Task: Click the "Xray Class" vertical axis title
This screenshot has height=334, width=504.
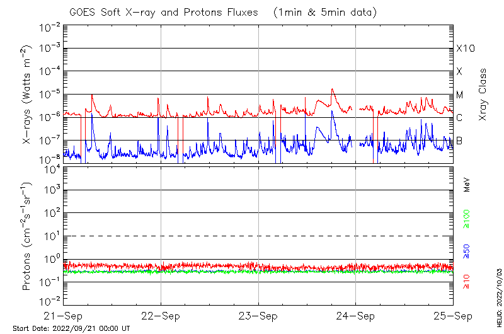Action: coord(483,95)
